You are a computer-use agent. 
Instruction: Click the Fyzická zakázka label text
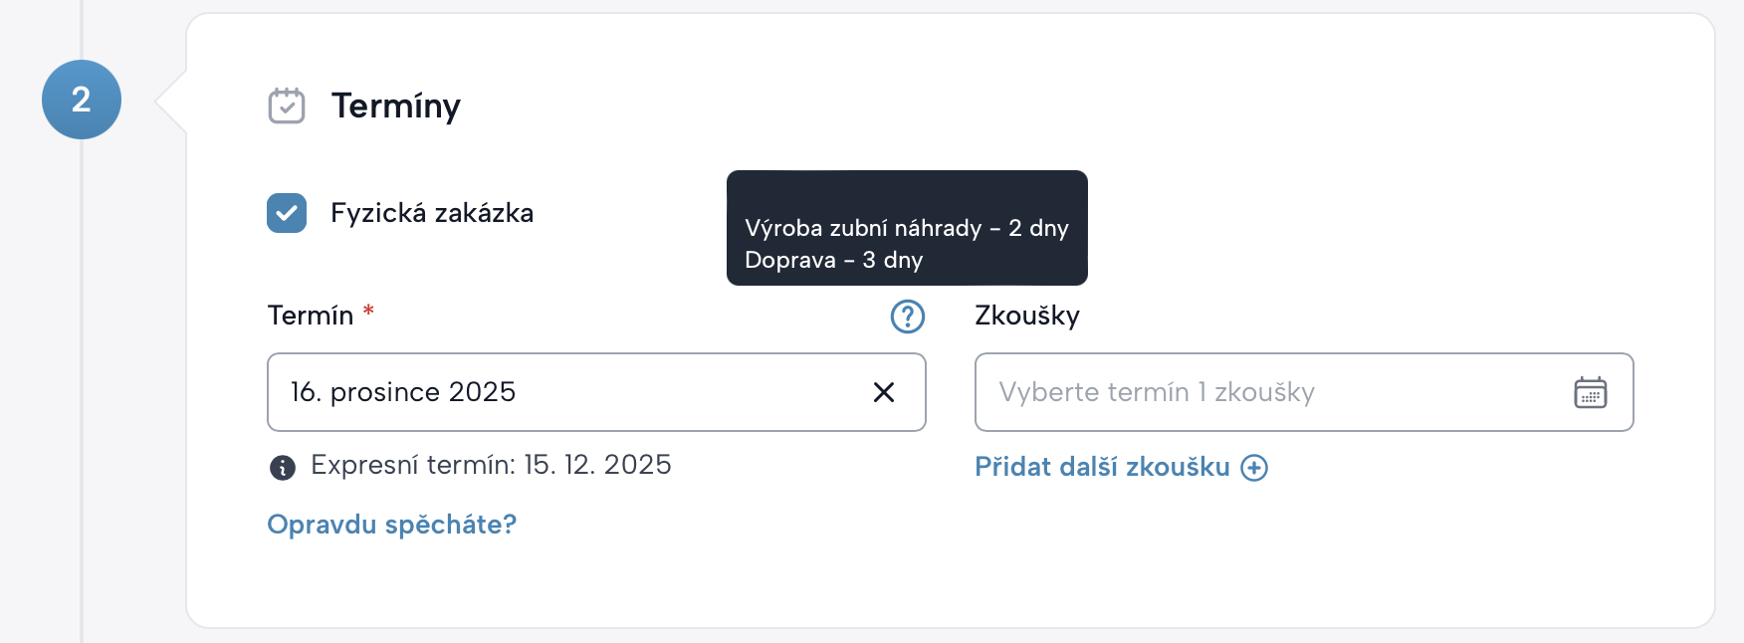[x=432, y=213]
